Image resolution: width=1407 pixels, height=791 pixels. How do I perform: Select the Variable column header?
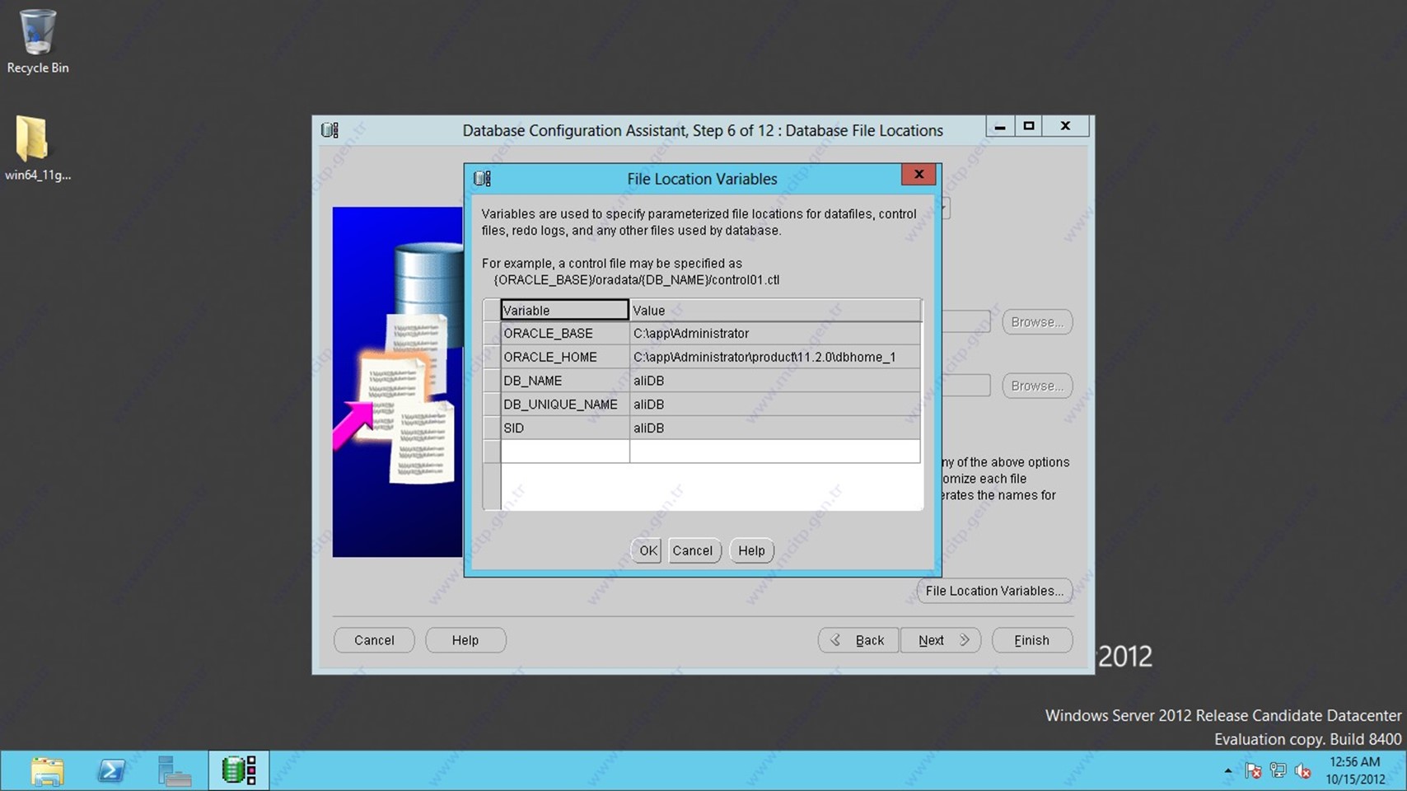click(x=564, y=310)
